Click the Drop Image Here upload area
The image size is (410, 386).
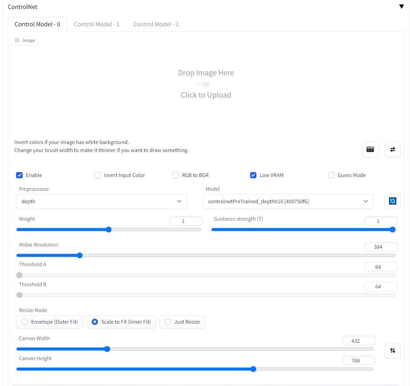206,84
